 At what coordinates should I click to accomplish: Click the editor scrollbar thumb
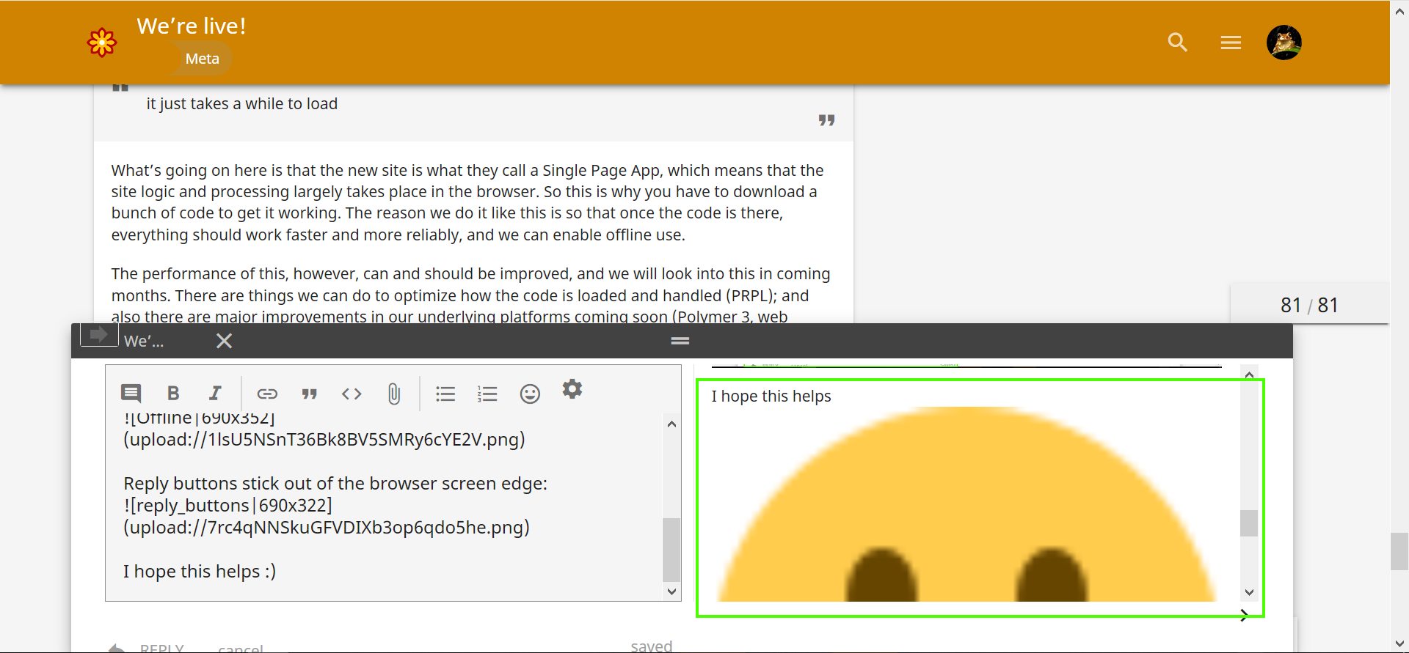pos(671,549)
